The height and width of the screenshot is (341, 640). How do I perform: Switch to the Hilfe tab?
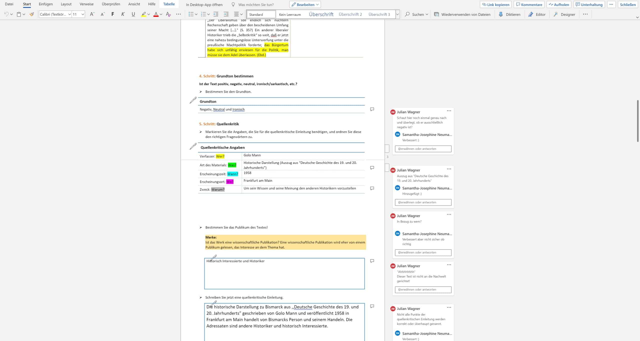pyautogui.click(x=152, y=4)
